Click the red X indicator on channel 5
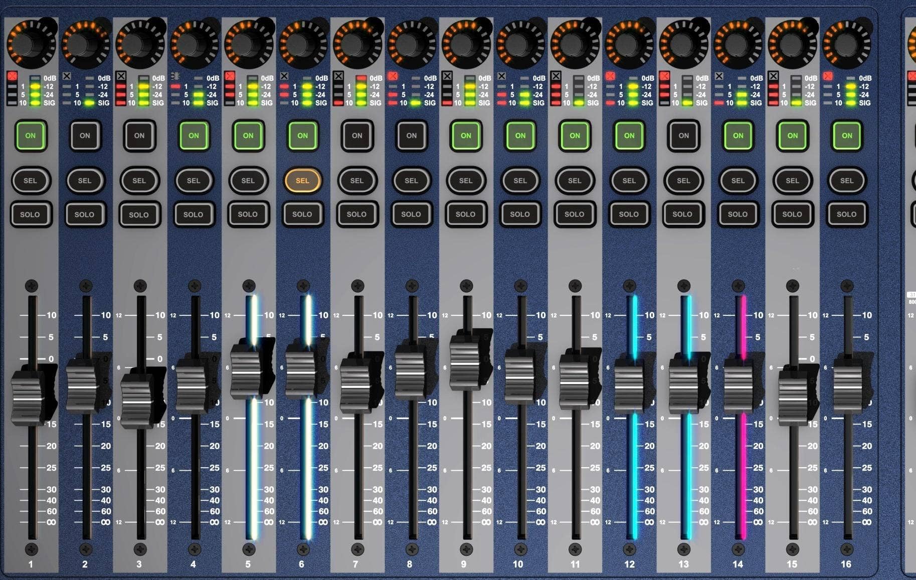 point(229,77)
